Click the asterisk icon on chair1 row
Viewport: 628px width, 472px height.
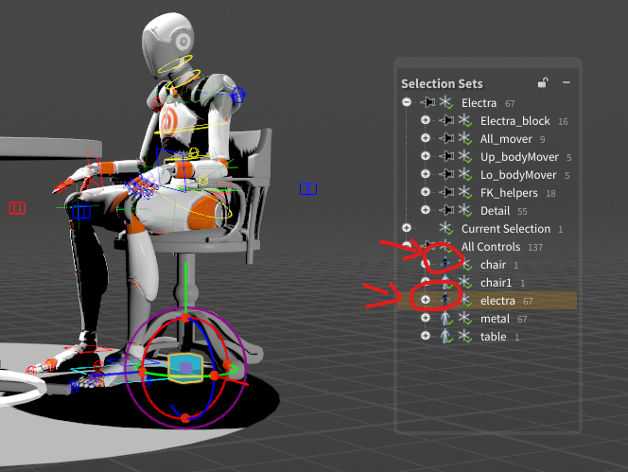(465, 283)
